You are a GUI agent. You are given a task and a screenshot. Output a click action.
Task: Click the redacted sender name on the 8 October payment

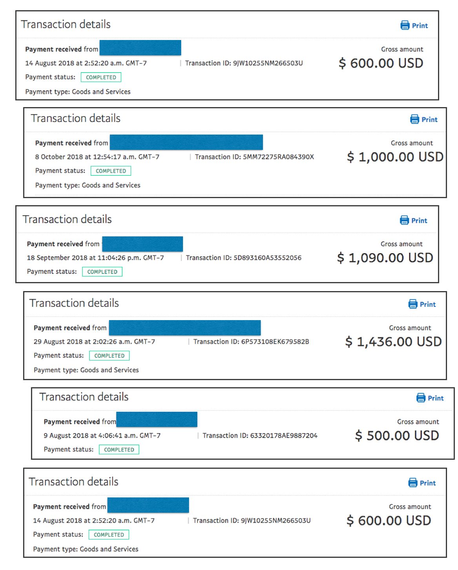click(186, 142)
